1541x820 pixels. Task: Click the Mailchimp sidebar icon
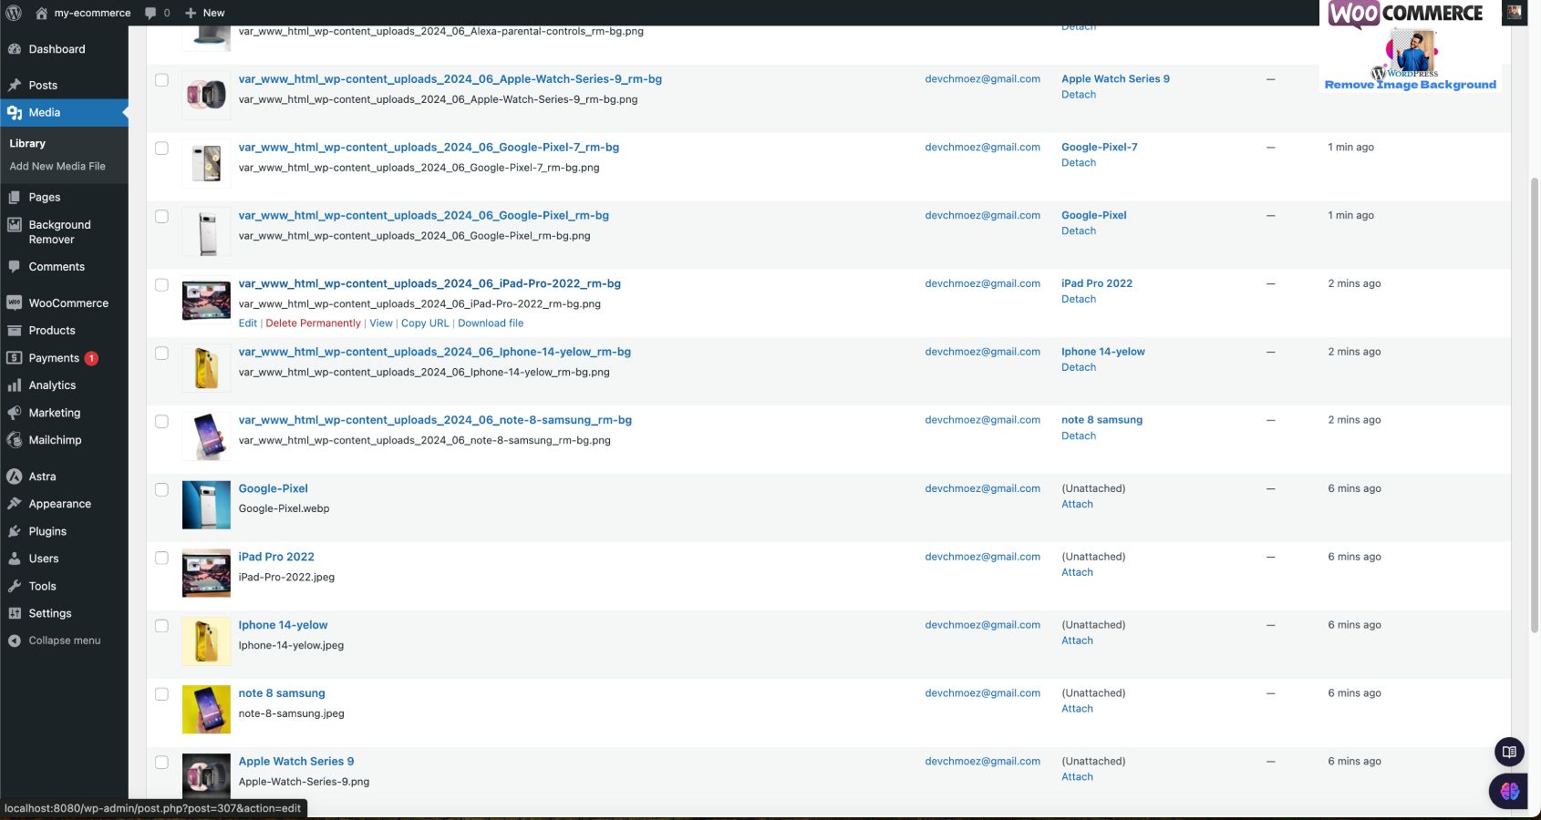click(x=15, y=440)
